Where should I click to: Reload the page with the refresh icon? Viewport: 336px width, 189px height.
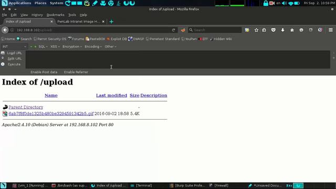[x=173, y=30]
